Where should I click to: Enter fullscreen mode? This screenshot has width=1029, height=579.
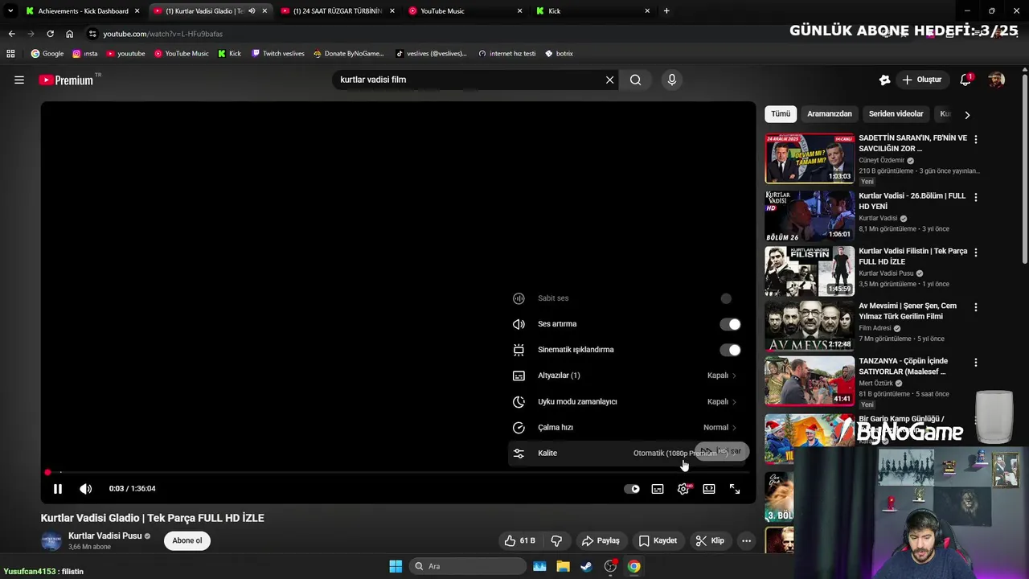point(735,489)
